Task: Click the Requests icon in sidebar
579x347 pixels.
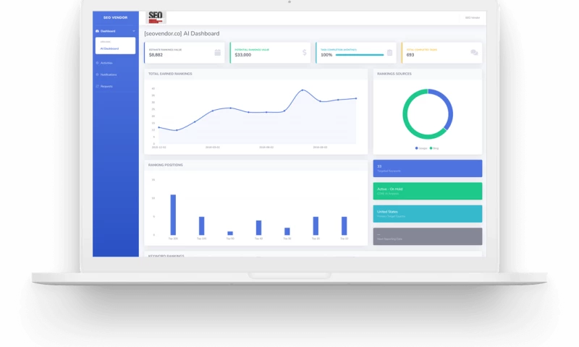Action: pos(97,86)
